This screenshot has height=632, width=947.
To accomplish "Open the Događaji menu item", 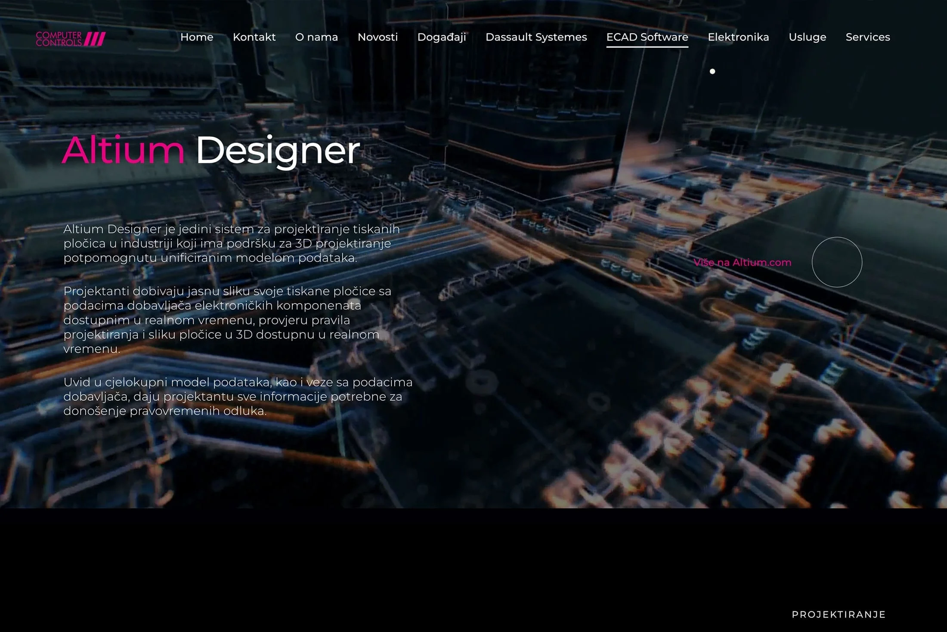I will (442, 37).
